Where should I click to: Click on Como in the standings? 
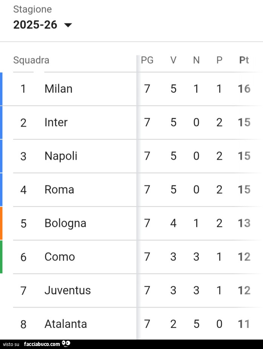click(60, 257)
